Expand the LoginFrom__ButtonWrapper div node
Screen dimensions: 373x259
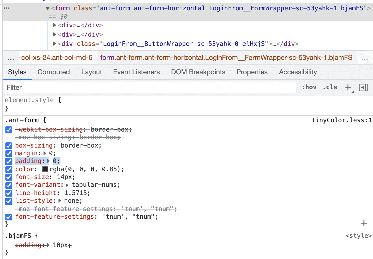pos(55,44)
